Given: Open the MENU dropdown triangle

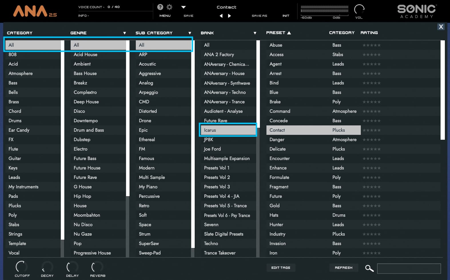Looking at the screenshot, I should click(184, 7).
